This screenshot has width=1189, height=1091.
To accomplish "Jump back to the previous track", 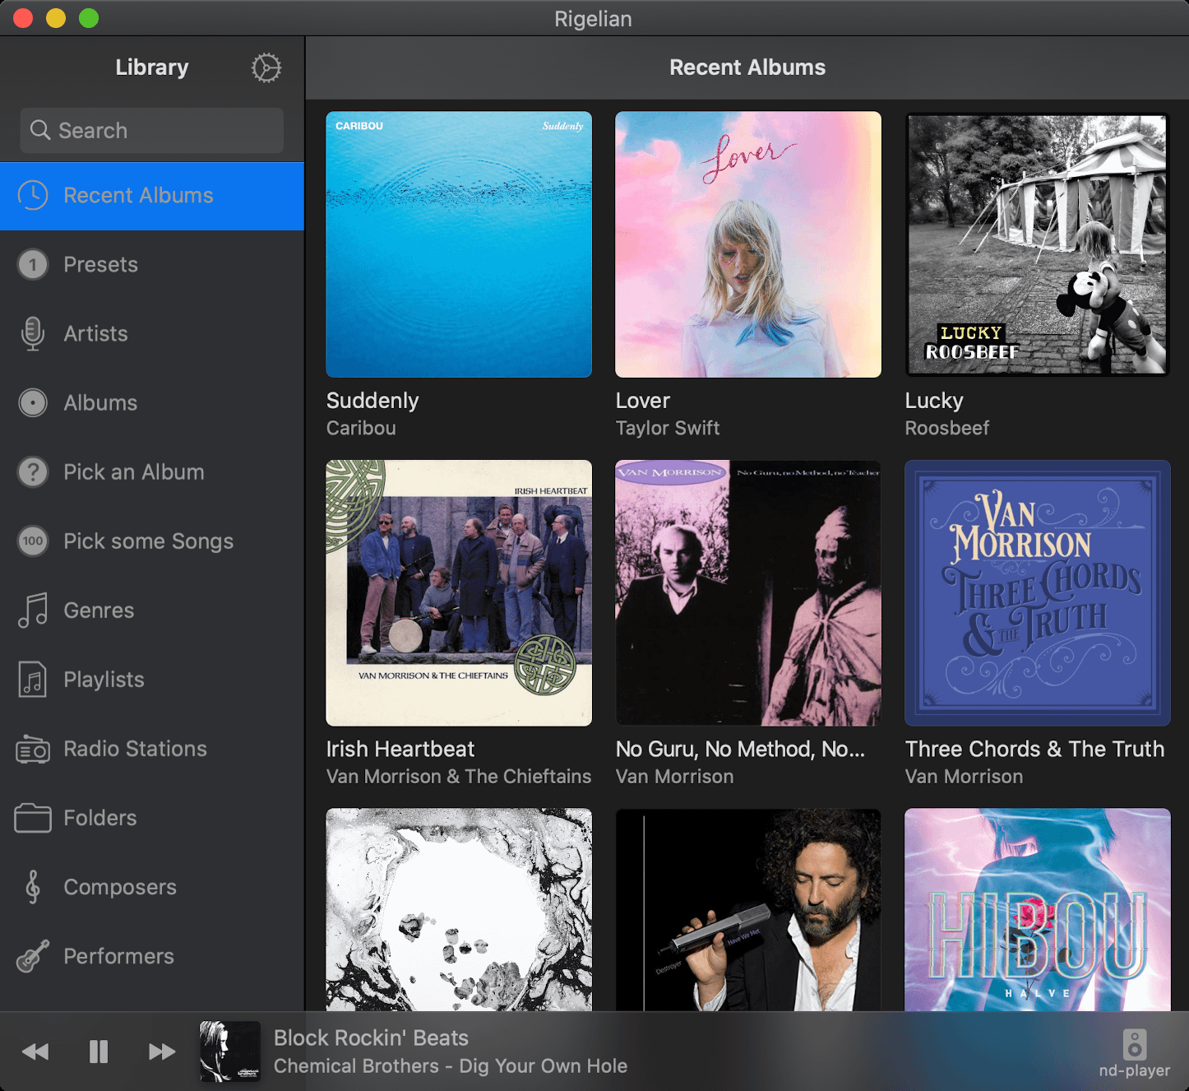I will [35, 1051].
